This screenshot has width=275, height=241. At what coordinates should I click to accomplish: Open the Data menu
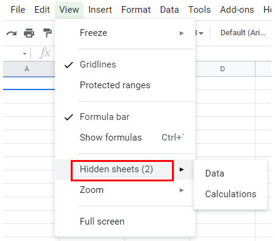[x=170, y=10]
